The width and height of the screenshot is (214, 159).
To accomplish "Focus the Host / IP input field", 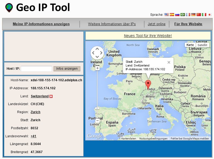I will coord(36,69).
